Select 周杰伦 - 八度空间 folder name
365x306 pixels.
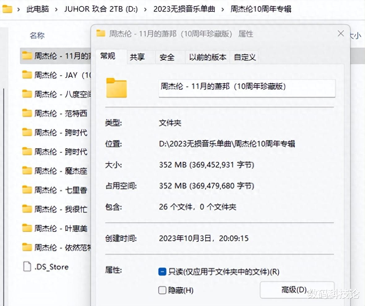pos(62,94)
